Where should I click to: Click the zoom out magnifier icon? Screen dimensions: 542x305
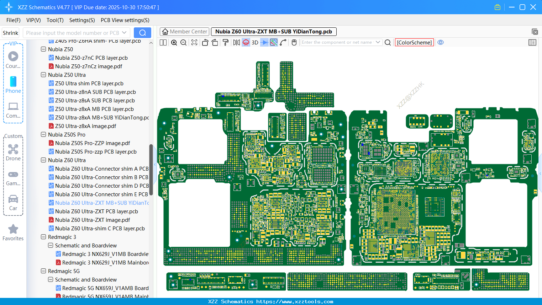tap(184, 43)
